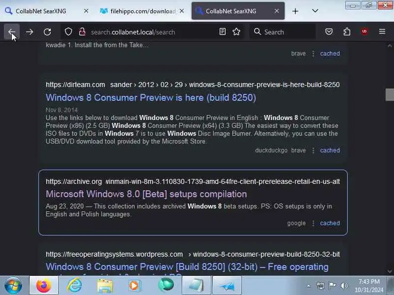Open a new tab with plus button
This screenshot has height=295, width=394.
click(295, 11)
